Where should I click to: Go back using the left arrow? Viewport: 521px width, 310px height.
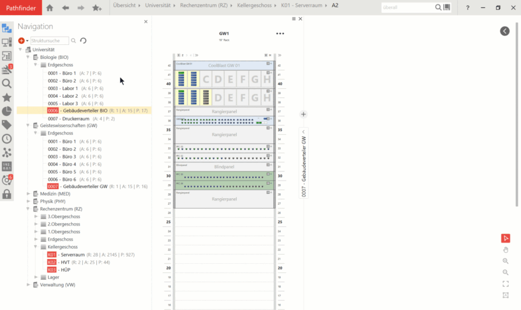pos(65,8)
